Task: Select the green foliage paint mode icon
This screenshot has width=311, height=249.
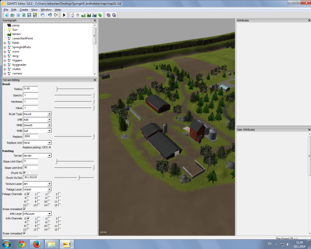Action: (x=100, y=15)
